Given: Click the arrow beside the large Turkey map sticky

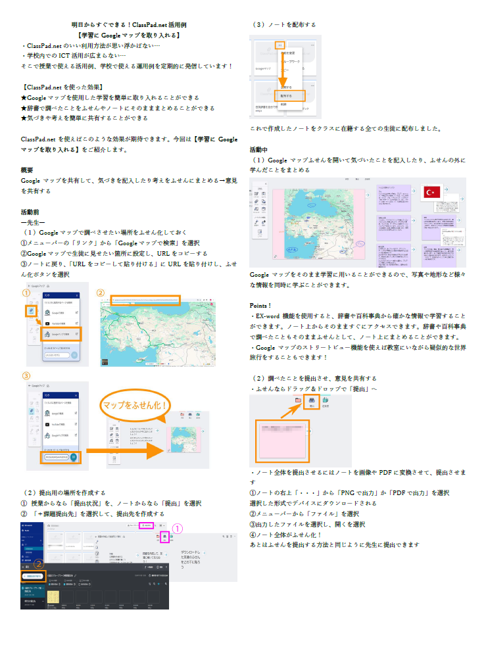Looking at the screenshot, I should pyautogui.click(x=368, y=195).
